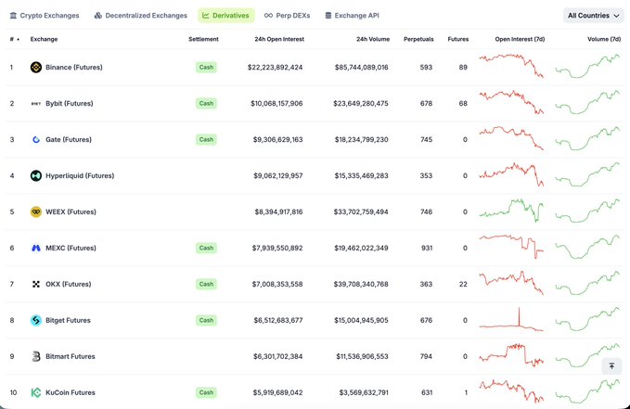Sort by the # rank column
Viewport: 630px width, 409px height.
tap(15, 39)
